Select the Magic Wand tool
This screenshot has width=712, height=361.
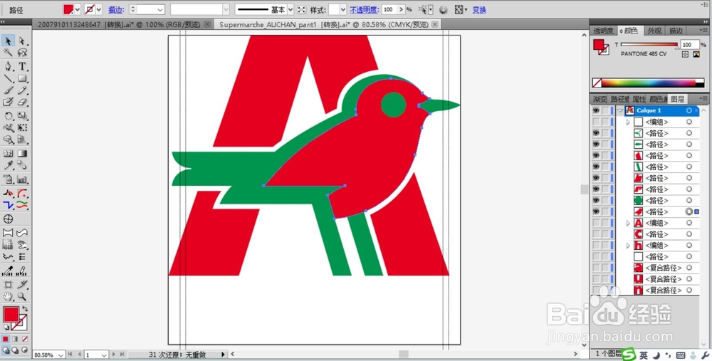click(8, 53)
